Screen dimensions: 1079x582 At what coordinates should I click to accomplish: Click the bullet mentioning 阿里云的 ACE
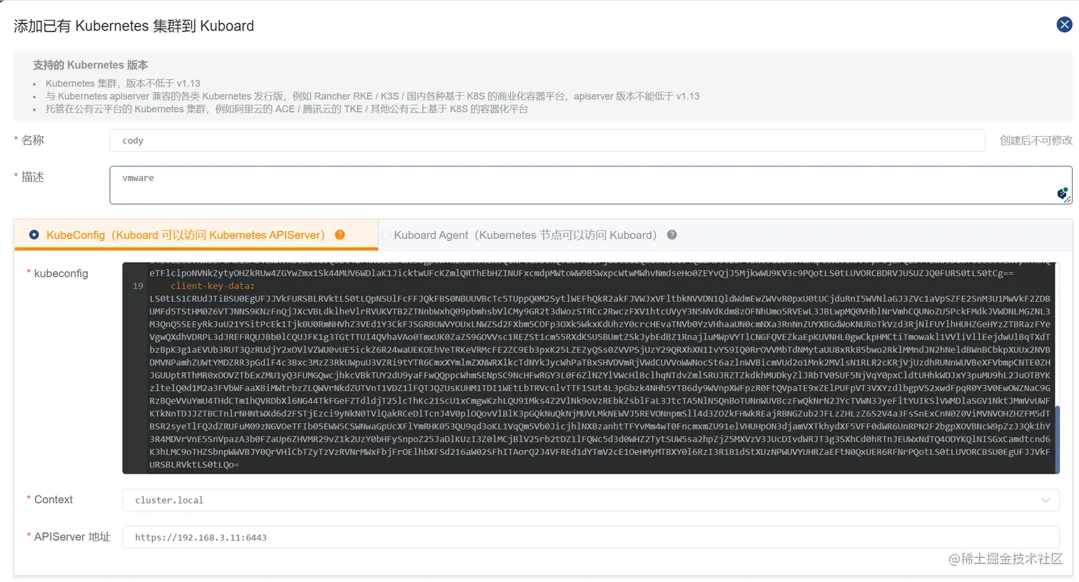287,109
